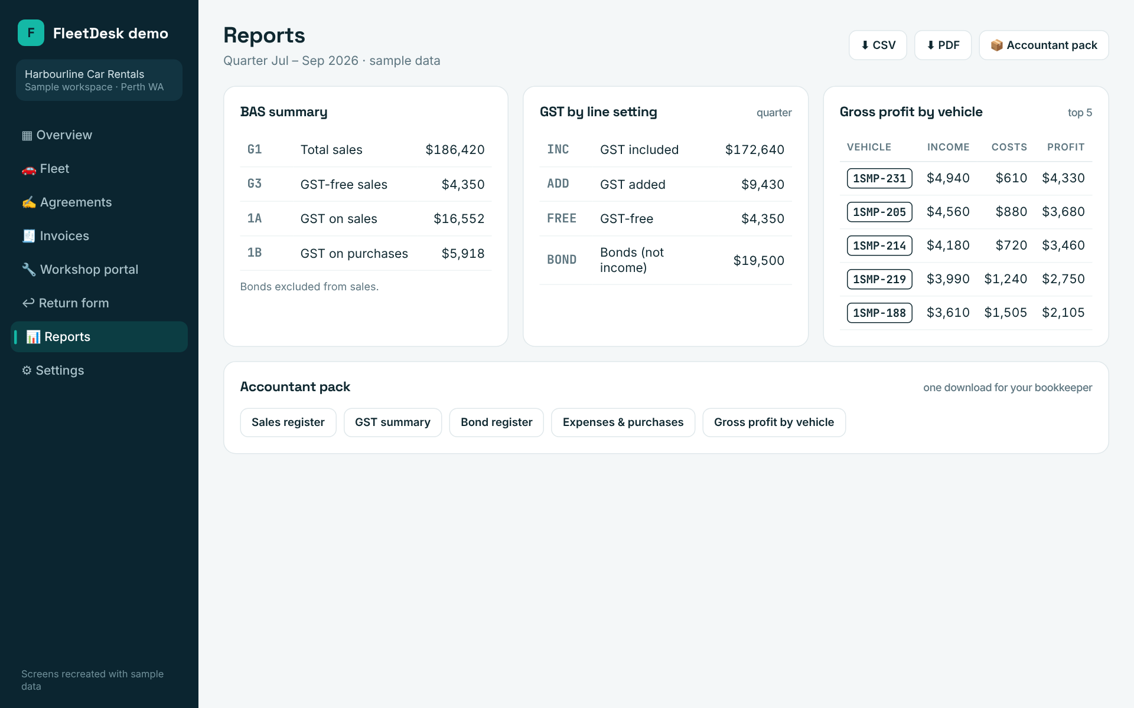Click vehicle tag 1SMP-214

tap(879, 245)
